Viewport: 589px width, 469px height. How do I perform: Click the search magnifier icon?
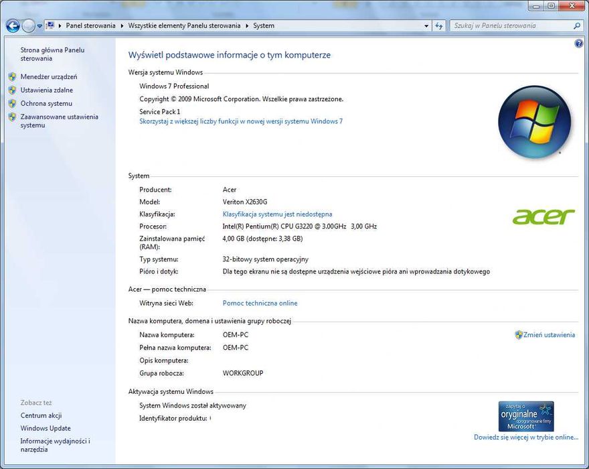pyautogui.click(x=577, y=26)
